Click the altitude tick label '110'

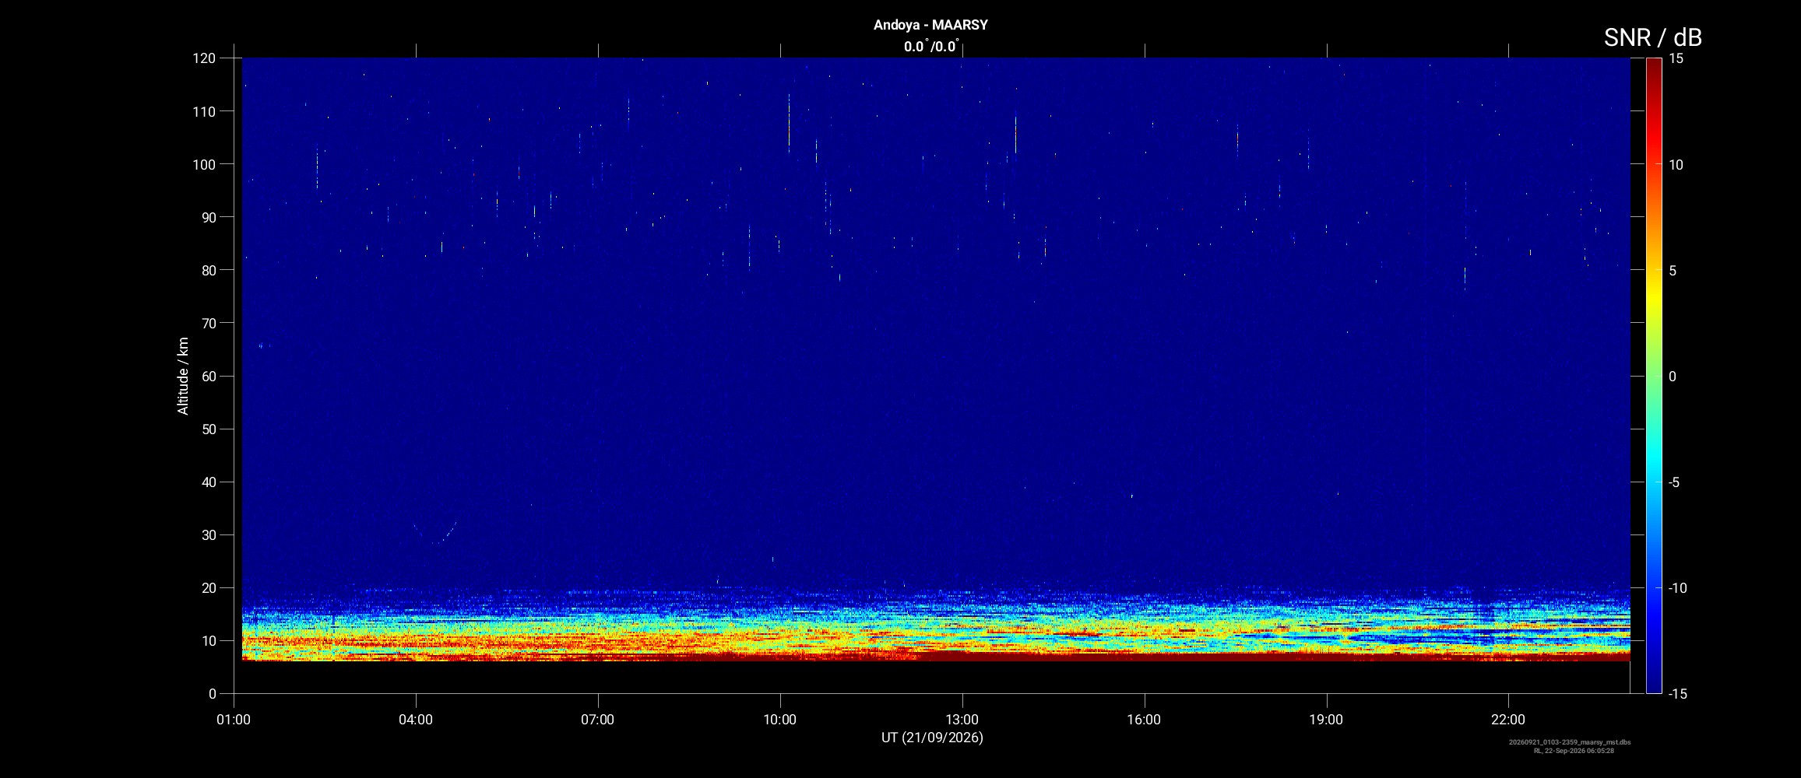(204, 111)
